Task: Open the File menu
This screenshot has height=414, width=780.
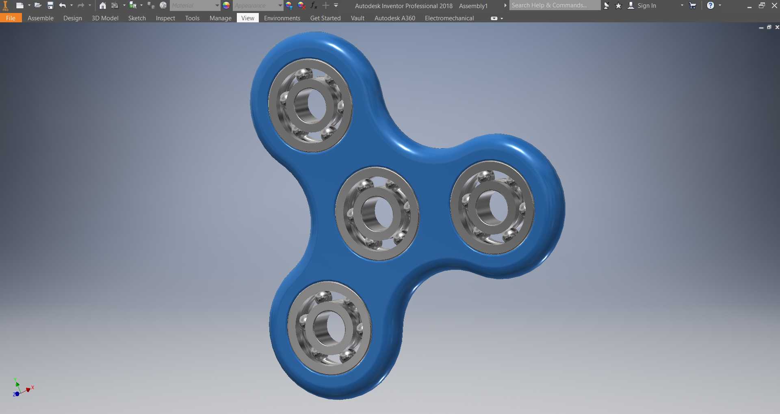Action: coord(11,18)
